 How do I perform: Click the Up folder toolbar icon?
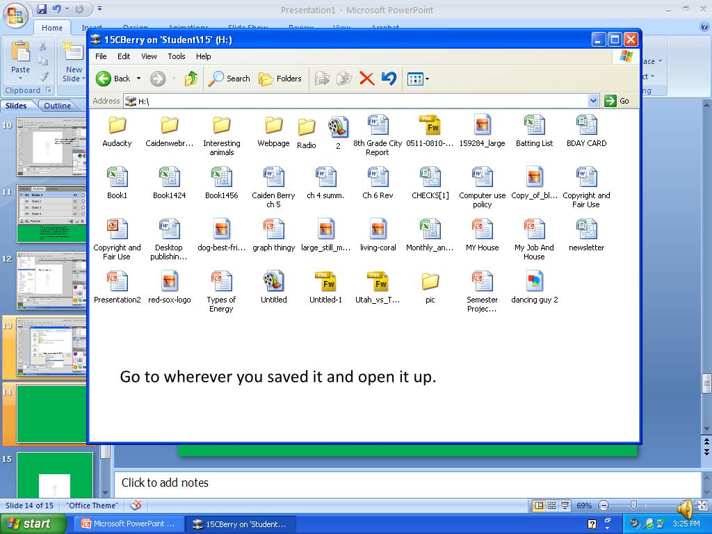click(x=191, y=79)
